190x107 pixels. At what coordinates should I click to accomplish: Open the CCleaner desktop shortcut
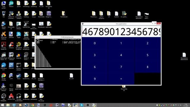[11, 45]
